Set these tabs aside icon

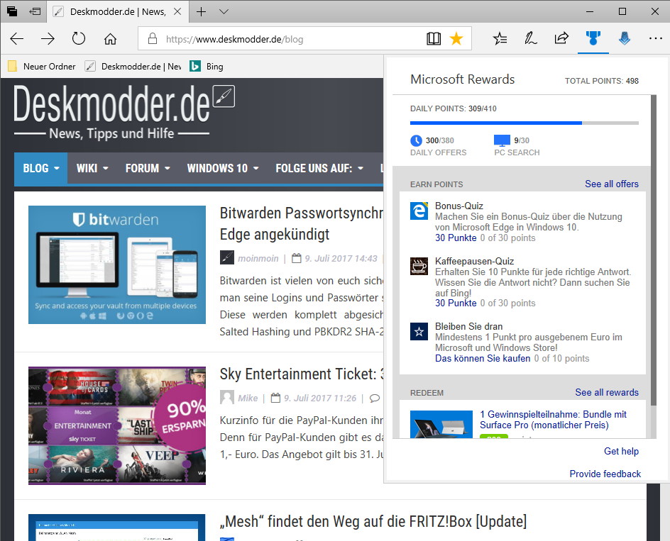[x=35, y=11]
